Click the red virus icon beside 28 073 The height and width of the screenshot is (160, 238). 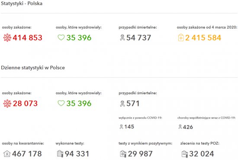[x=7, y=103]
